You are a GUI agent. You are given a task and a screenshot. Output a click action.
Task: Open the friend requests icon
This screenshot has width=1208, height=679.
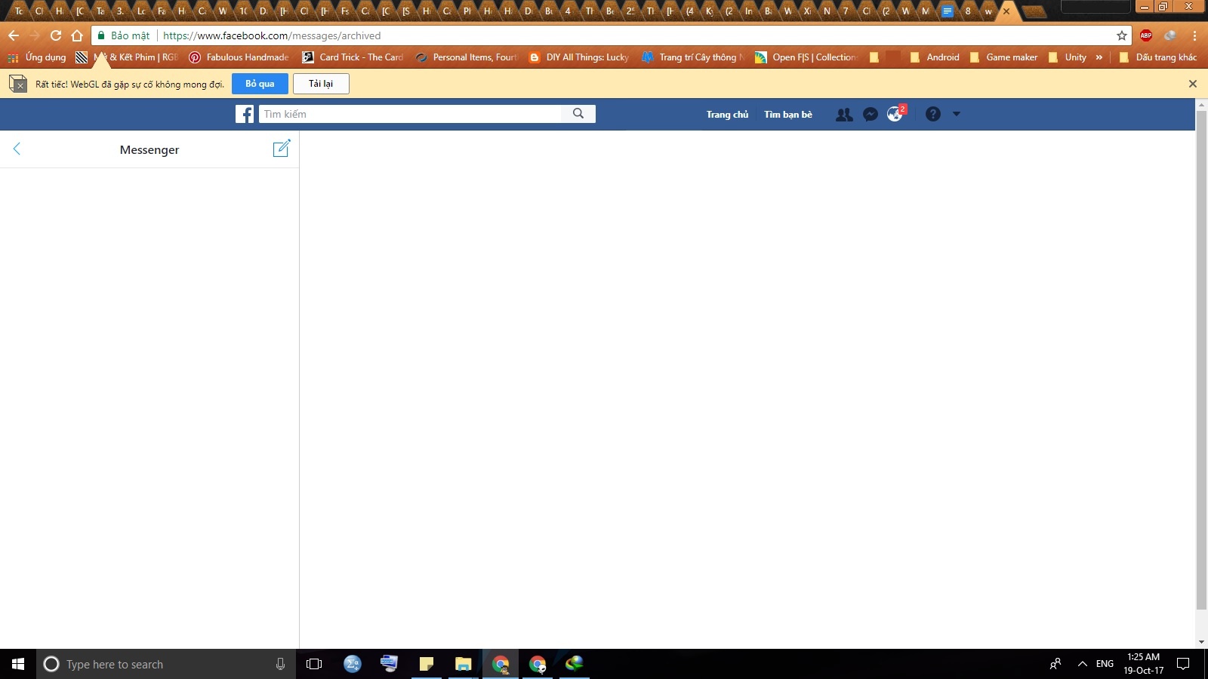coord(844,115)
